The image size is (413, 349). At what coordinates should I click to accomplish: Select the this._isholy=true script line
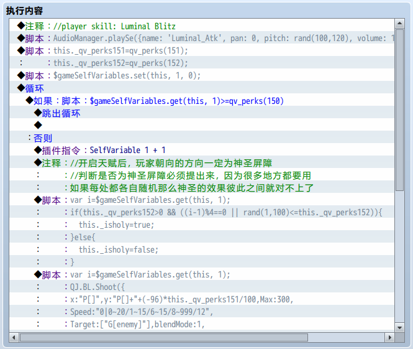[202, 225]
